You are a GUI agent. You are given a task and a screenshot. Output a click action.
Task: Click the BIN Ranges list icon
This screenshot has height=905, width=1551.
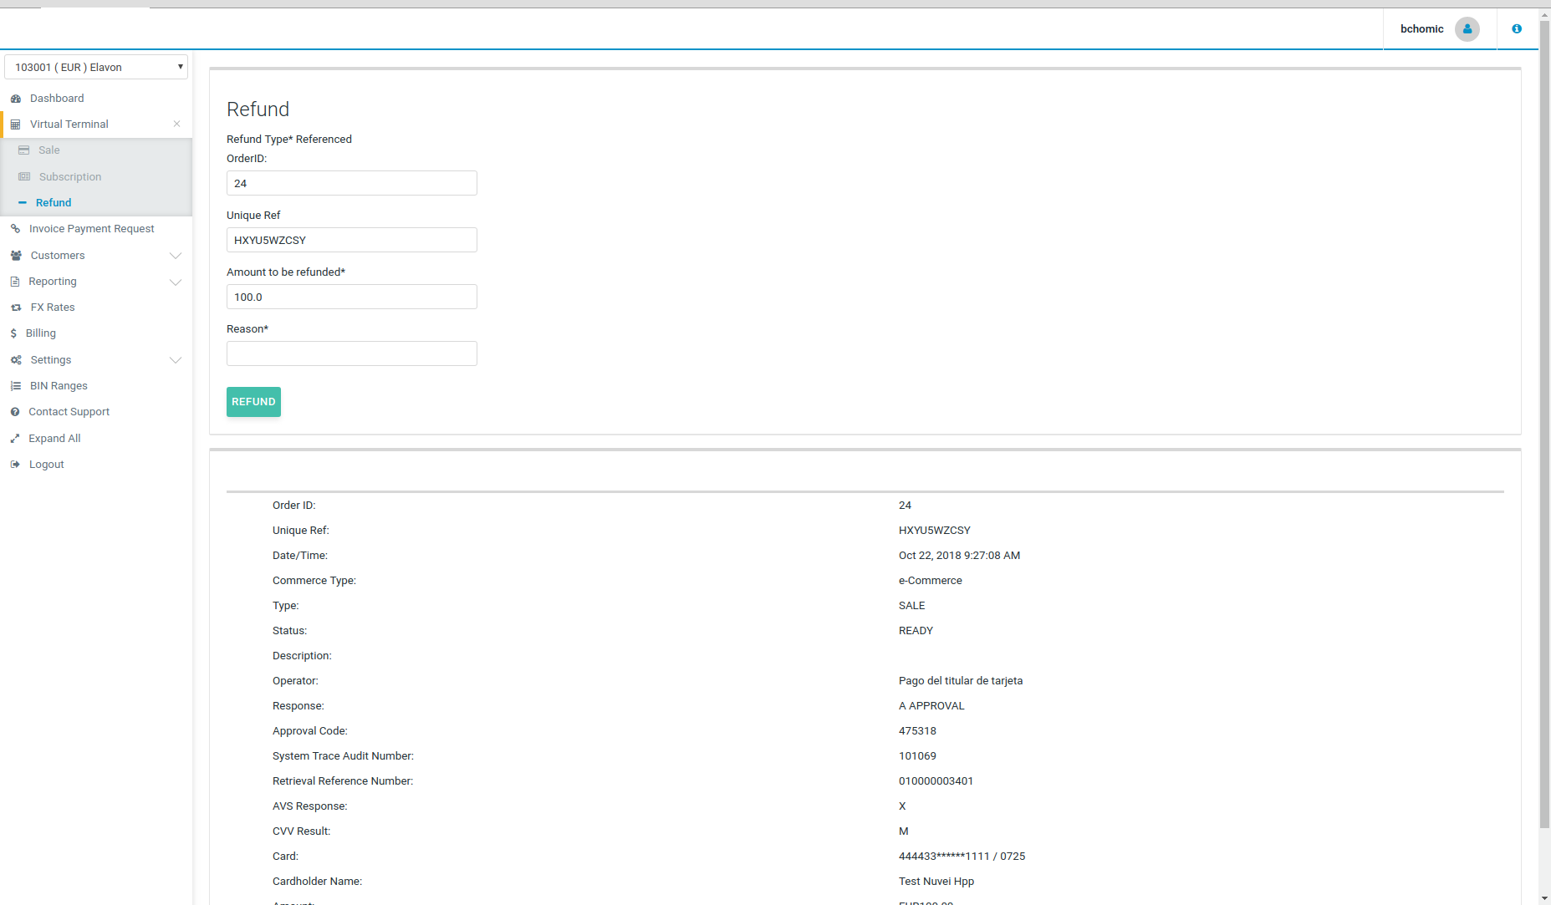click(16, 386)
